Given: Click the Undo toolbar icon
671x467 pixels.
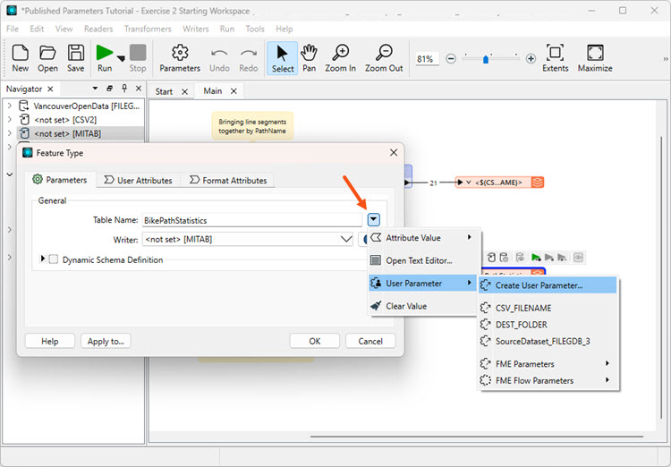Looking at the screenshot, I should point(219,58).
